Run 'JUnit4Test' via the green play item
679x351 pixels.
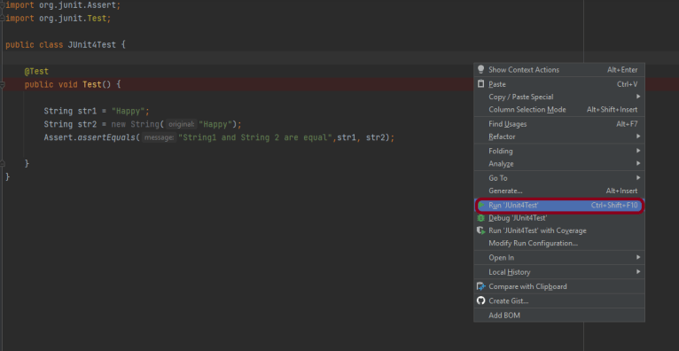(x=559, y=205)
